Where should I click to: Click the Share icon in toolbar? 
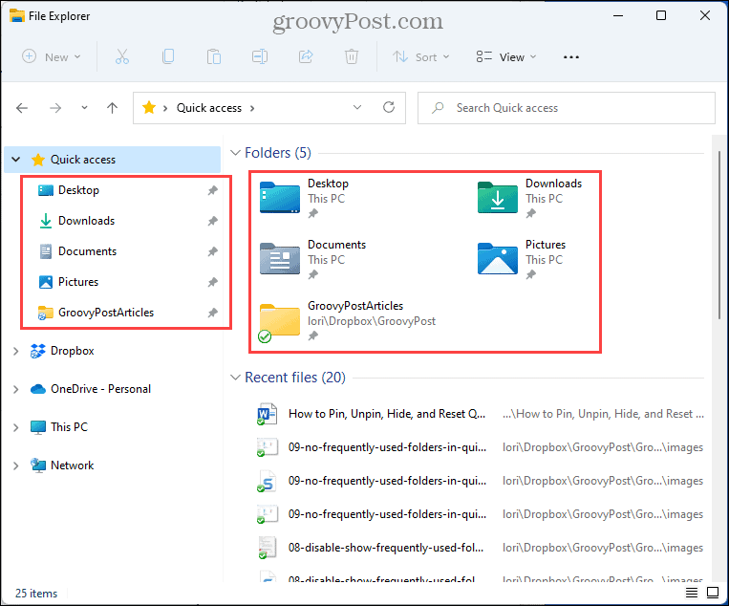pos(306,56)
